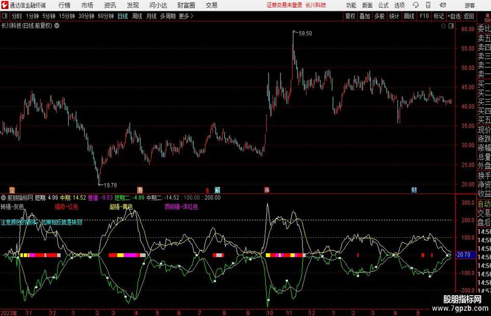Select the 日线 daily period tab

click(123, 16)
